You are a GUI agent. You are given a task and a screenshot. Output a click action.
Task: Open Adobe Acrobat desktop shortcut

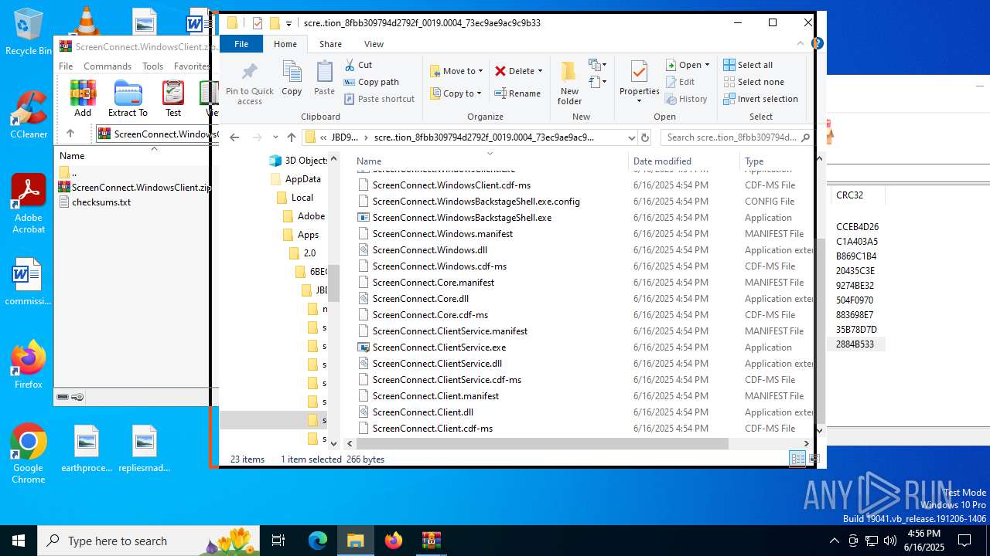pyautogui.click(x=28, y=203)
